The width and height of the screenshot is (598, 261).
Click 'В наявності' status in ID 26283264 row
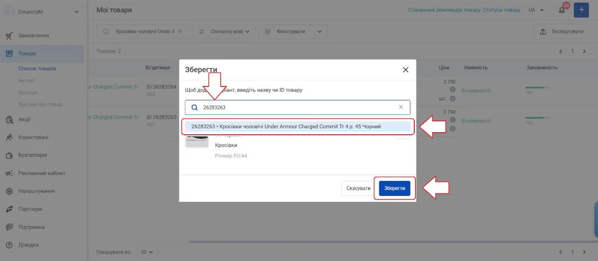[x=476, y=91]
